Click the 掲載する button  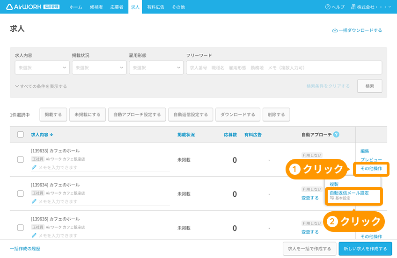pyautogui.click(x=53, y=115)
